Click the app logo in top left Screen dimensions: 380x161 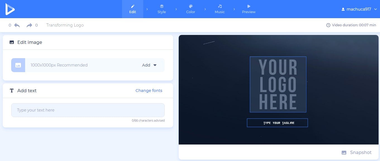pyautogui.click(x=10, y=9)
